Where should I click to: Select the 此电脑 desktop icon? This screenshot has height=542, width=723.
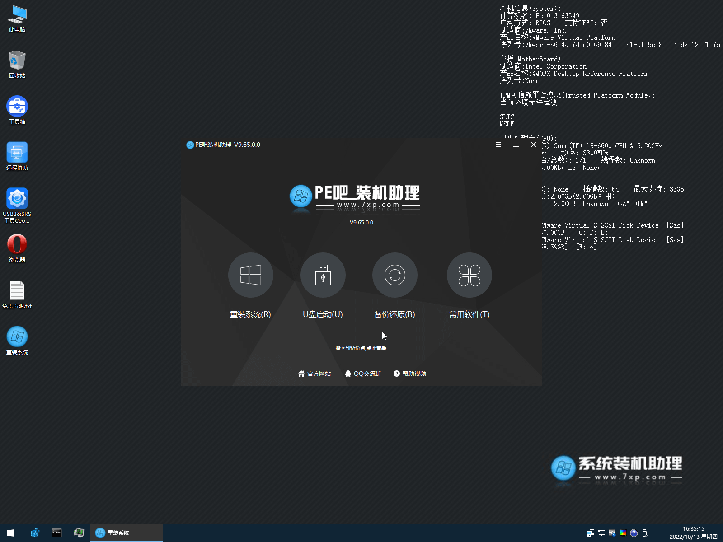pos(17,19)
